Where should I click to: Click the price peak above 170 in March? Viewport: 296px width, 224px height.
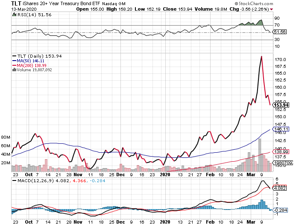pos(261,56)
